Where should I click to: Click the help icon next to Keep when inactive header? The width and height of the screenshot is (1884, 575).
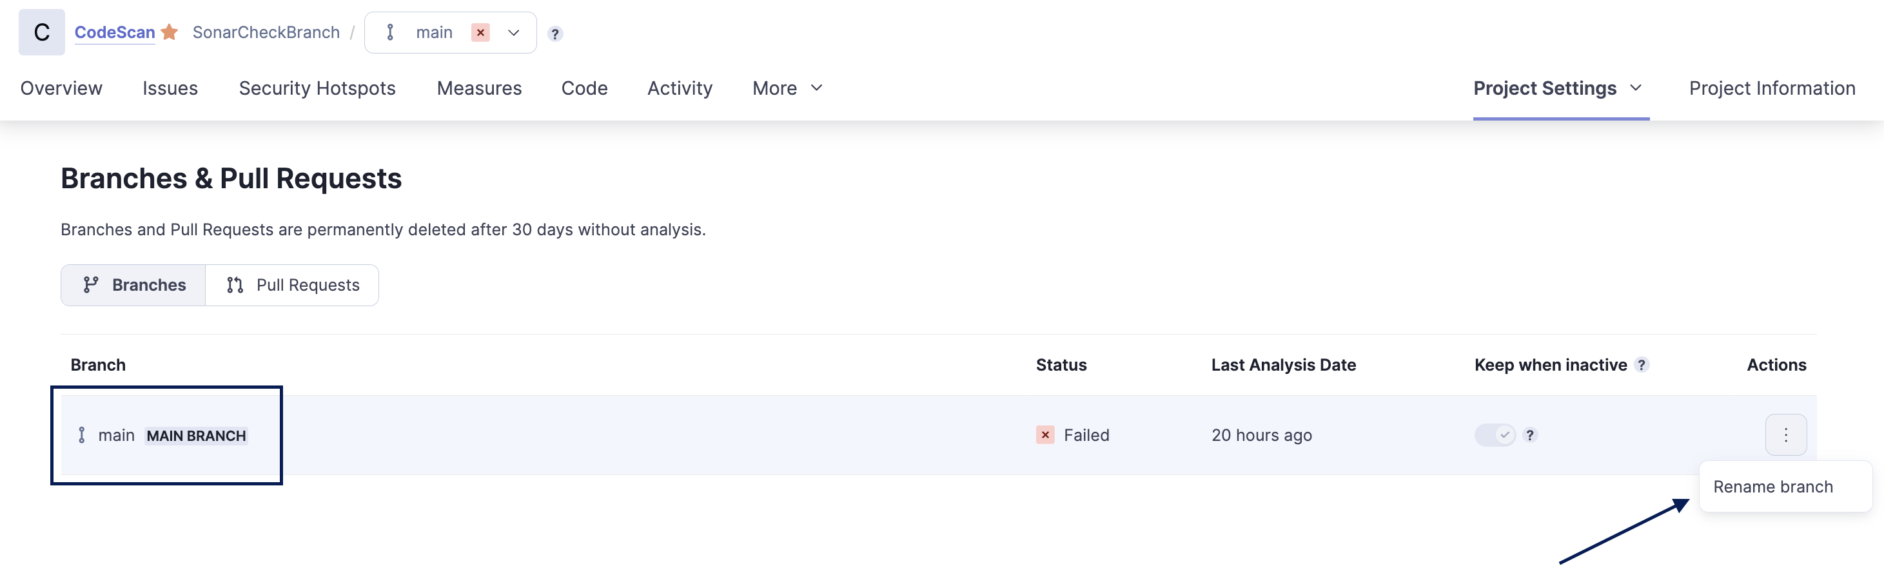1642,364
